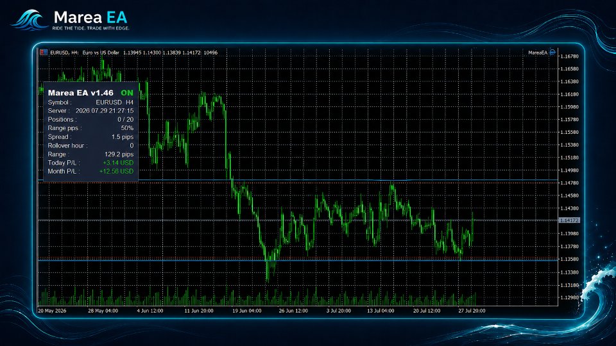Image resolution: width=616 pixels, height=346 pixels.
Task: Click the Range value '129.2 pips'
Action: point(119,154)
